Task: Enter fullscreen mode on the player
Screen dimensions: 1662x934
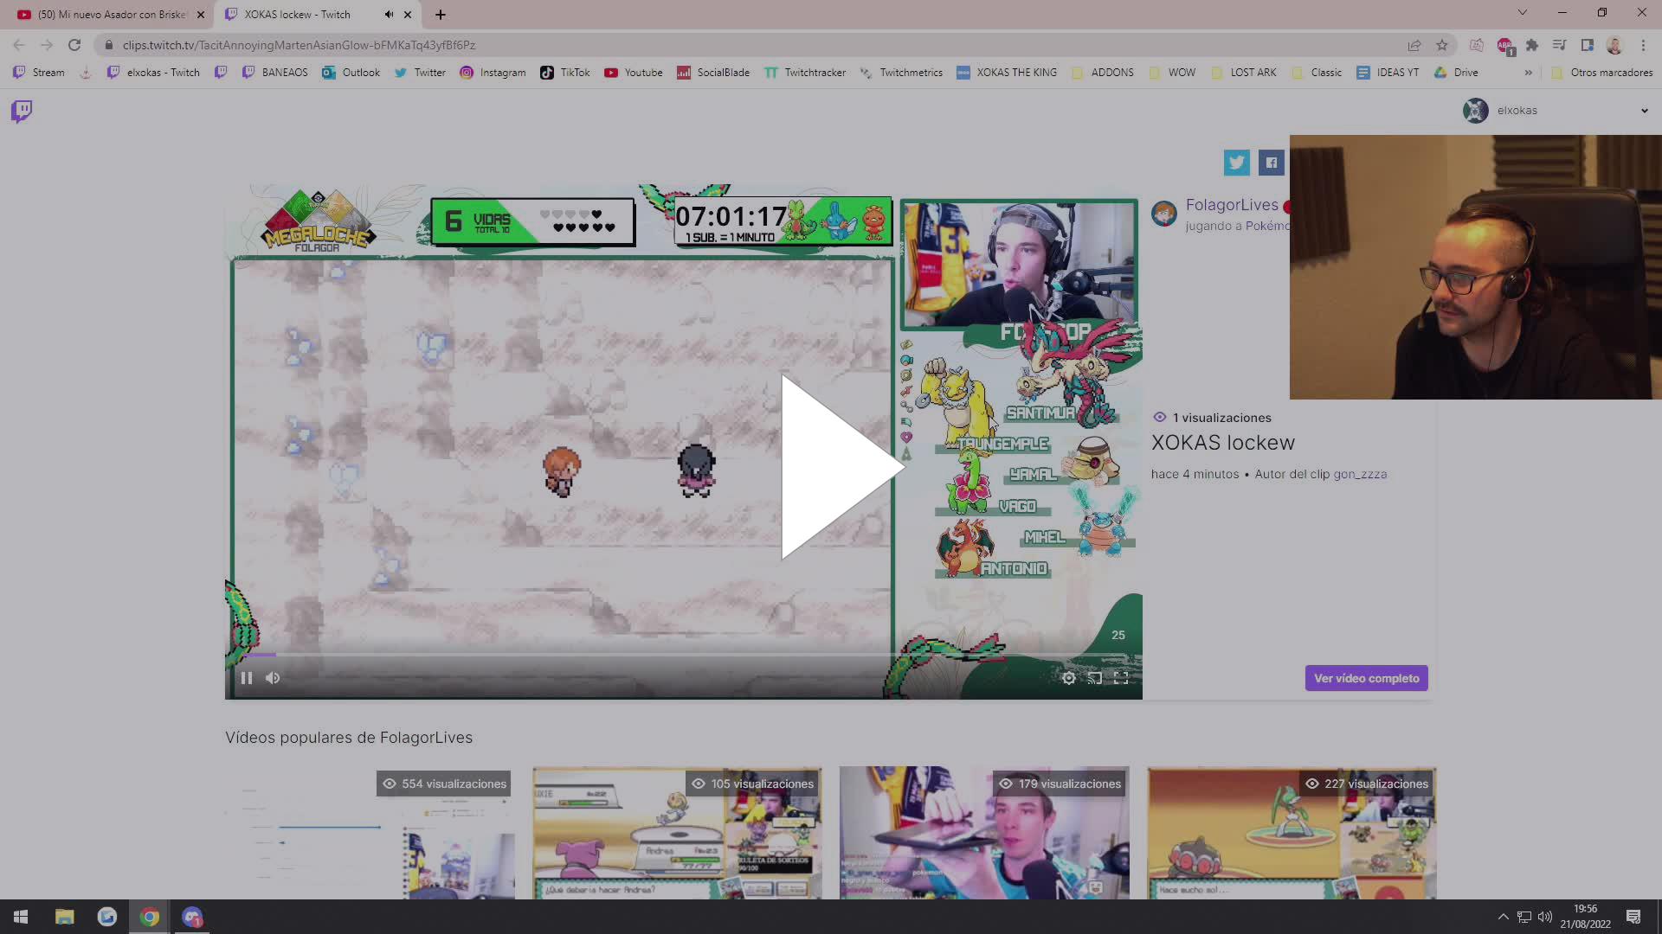Action: (x=1122, y=678)
